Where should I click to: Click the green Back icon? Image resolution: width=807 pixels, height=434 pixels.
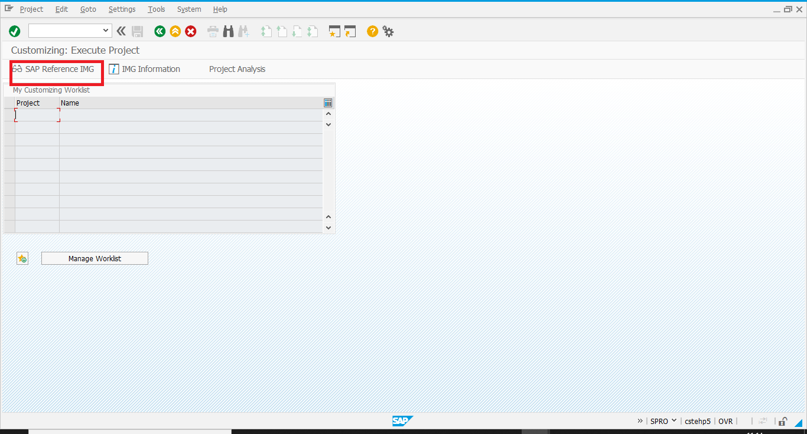pos(160,31)
